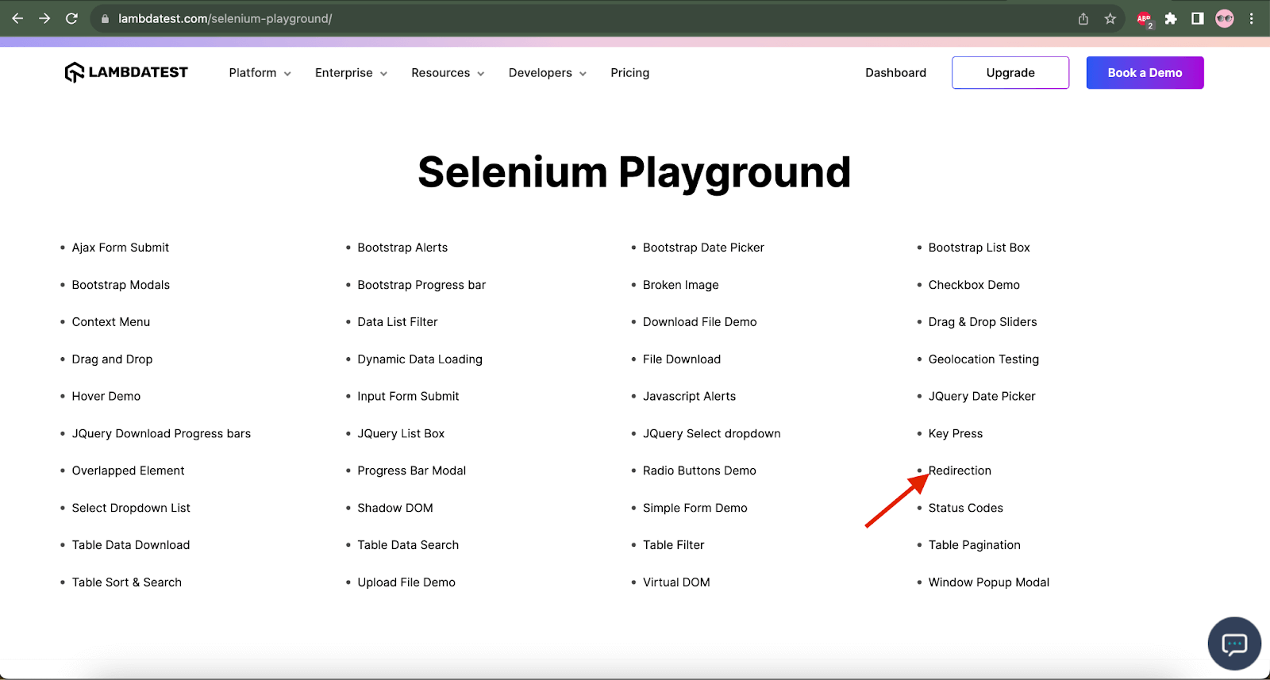1270x680 pixels.
Task: Open the user profile avatar
Action: pyautogui.click(x=1225, y=18)
